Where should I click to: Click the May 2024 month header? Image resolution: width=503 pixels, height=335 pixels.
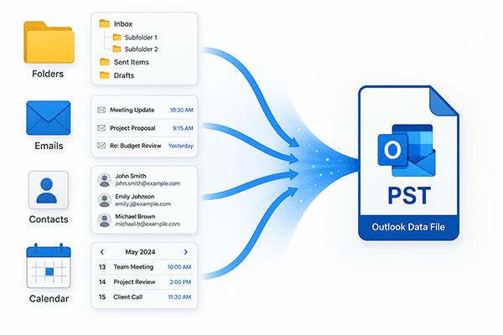(x=140, y=252)
